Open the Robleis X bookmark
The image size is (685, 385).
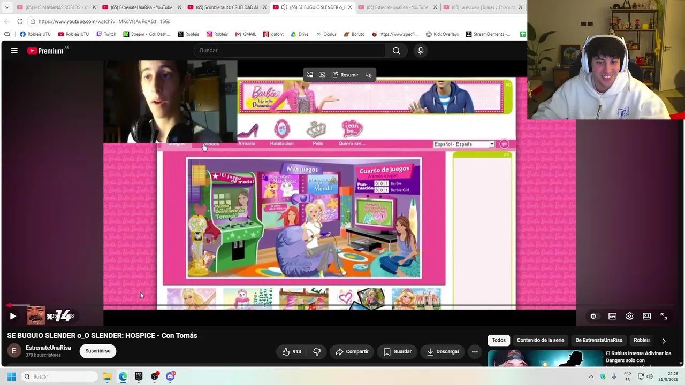point(188,34)
